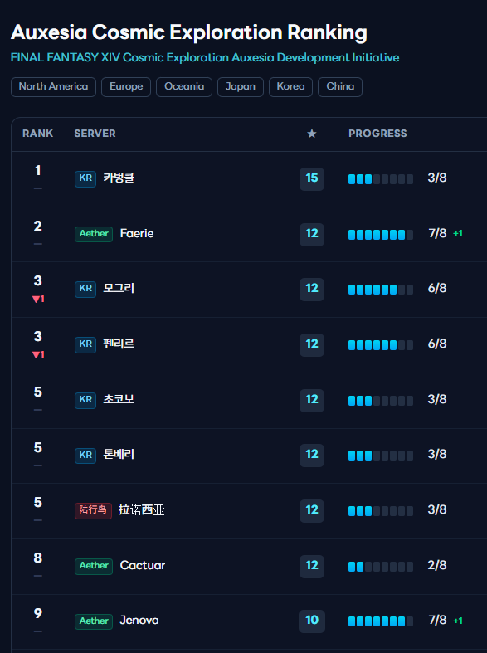Click the Aether badge beside Faerie
Screen dimensions: 487x653
(x=94, y=234)
